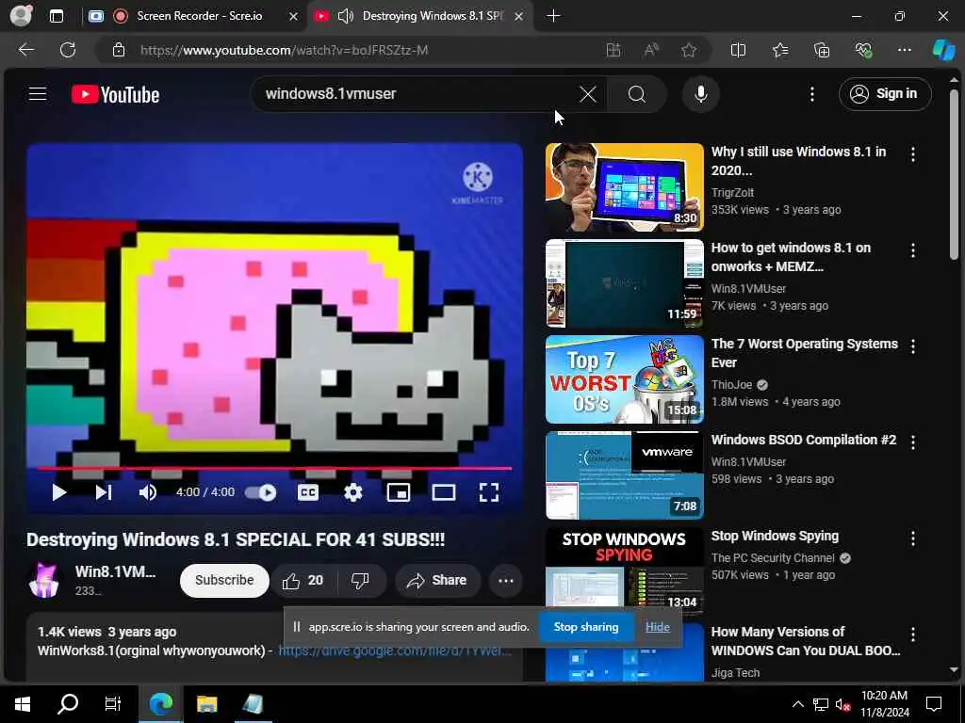Open Edge Collections icon

point(822,50)
